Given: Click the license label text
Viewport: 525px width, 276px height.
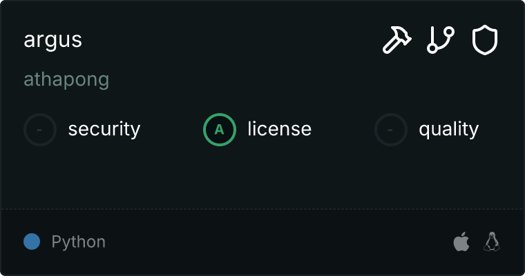Looking at the screenshot, I should tap(279, 129).
